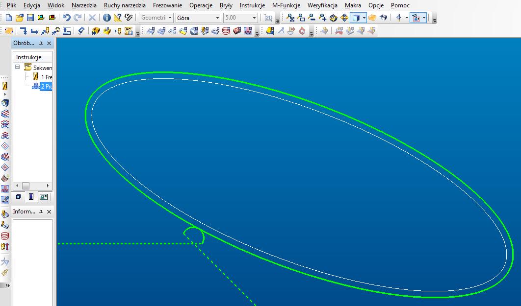The width and height of the screenshot is (521, 306).
Task: Open the Instrukcje menu
Action: (252, 5)
